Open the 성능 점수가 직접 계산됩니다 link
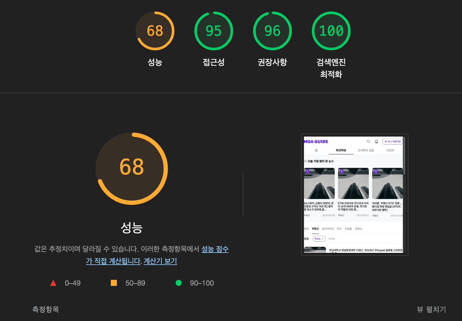 click(x=157, y=255)
